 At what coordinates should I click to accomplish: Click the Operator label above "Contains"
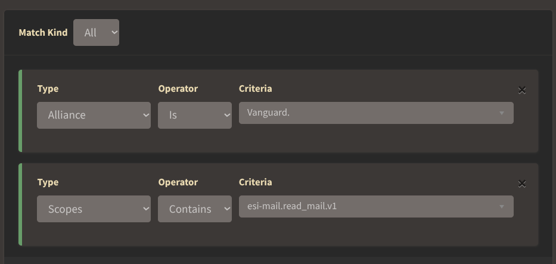click(178, 182)
